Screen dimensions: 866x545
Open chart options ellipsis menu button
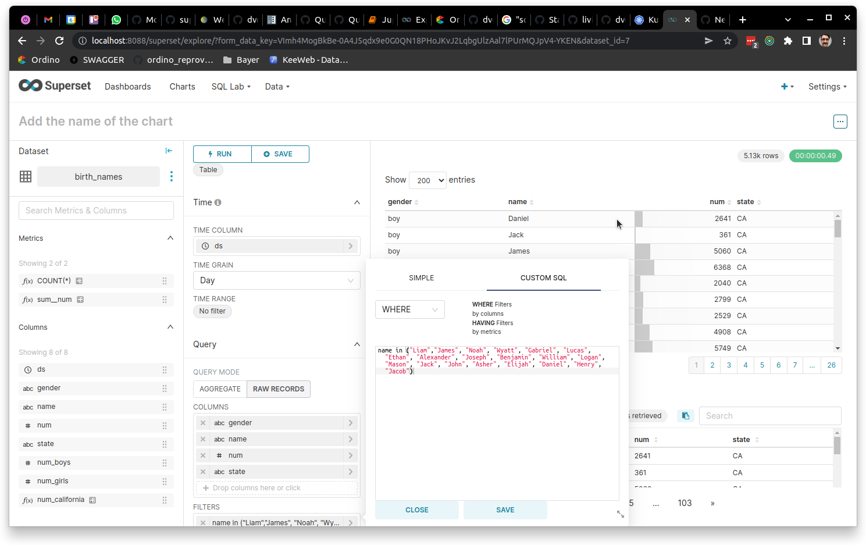840,122
